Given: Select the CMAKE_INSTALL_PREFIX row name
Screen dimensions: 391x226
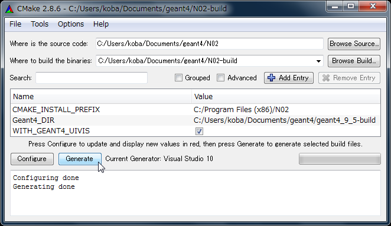Looking at the screenshot, I should [56, 110].
